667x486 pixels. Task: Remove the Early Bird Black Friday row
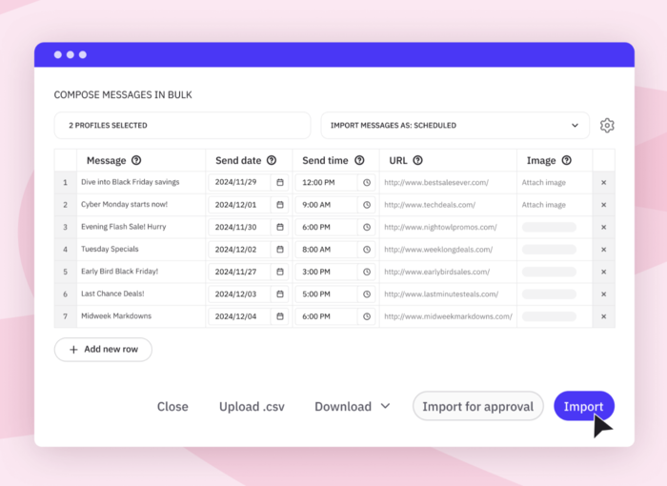pos(603,272)
